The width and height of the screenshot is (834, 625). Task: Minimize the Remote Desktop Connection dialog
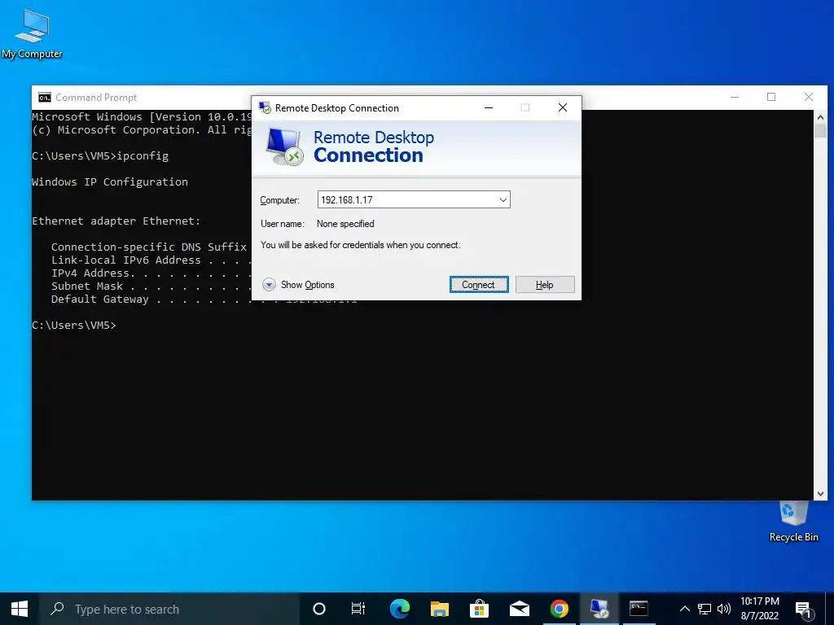(489, 107)
